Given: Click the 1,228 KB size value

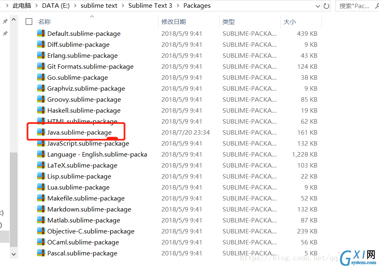Looking at the screenshot, I should [304, 154].
